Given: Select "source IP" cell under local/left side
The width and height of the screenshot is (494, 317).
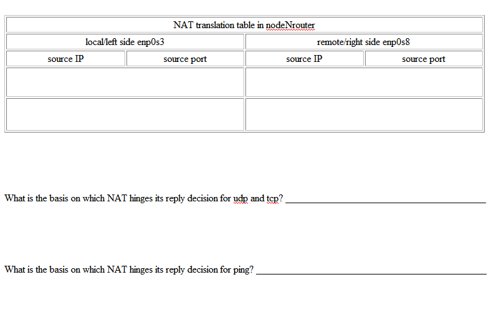Looking at the screenshot, I should coord(66,59).
